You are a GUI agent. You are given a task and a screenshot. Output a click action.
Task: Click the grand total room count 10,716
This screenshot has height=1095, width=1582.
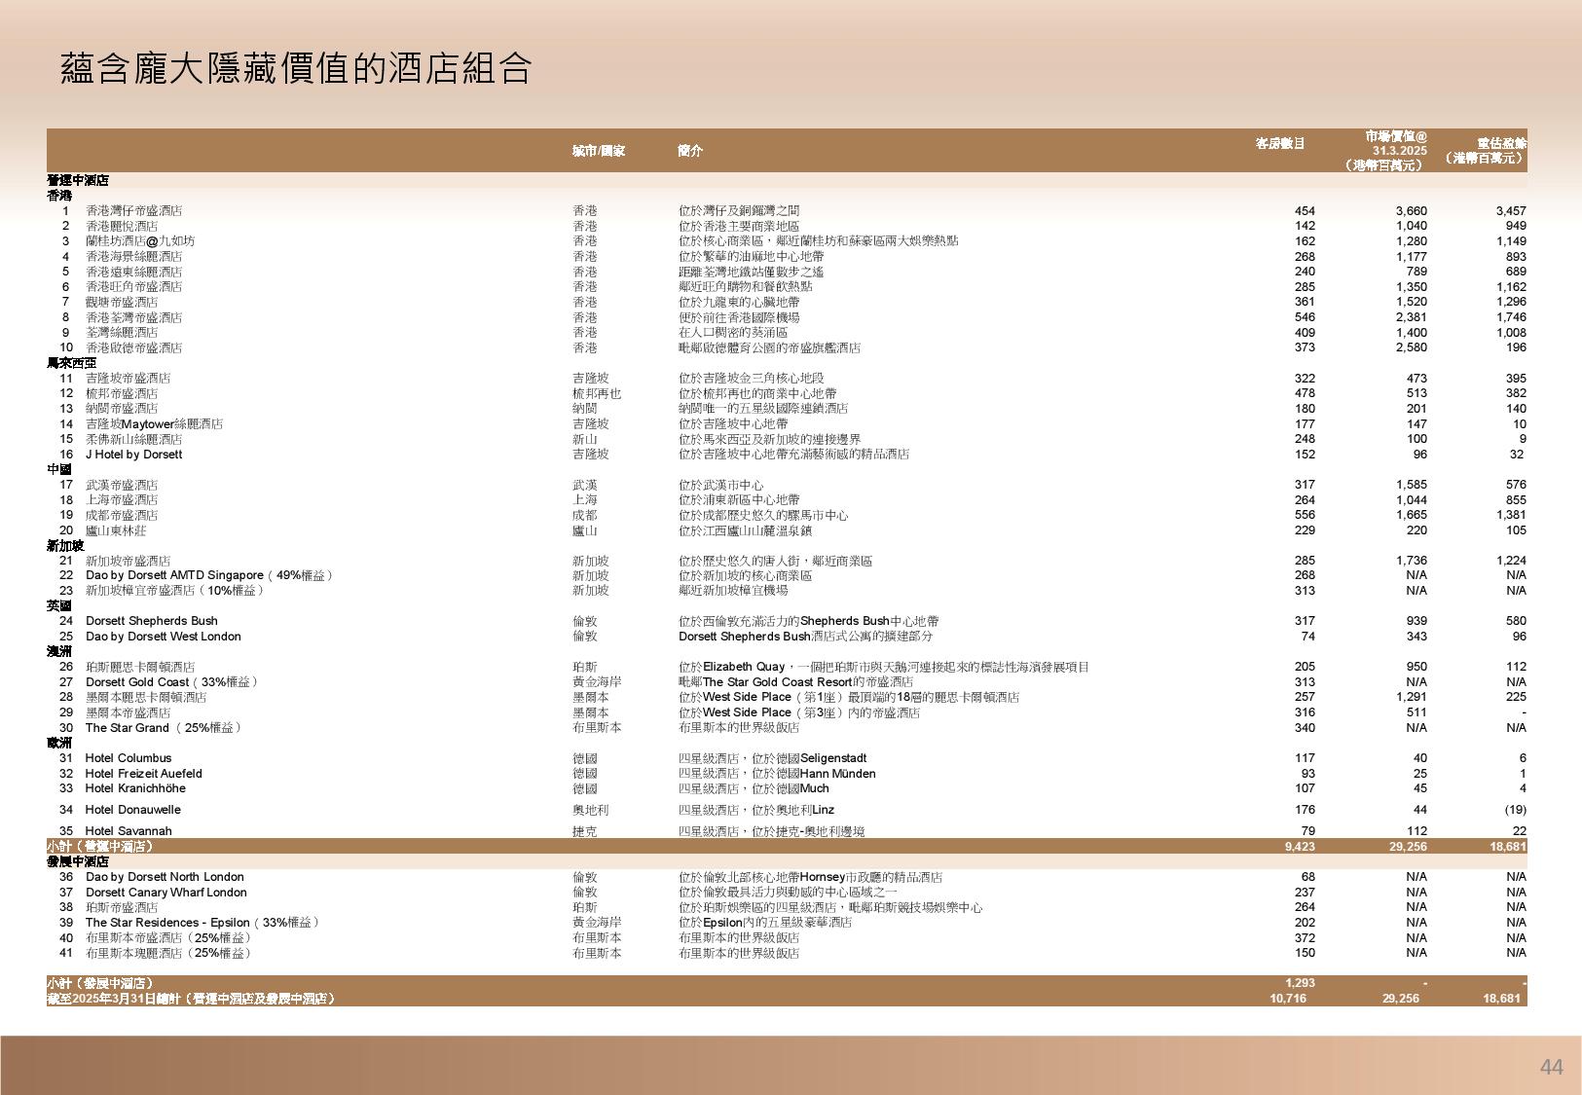1288,999
